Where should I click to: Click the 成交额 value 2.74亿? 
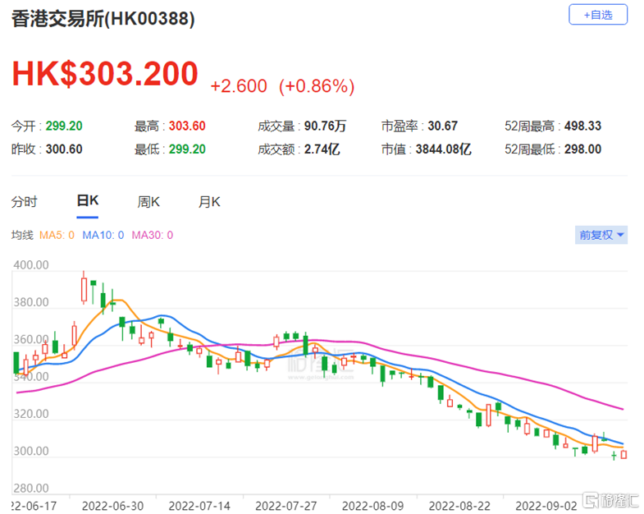(x=322, y=149)
